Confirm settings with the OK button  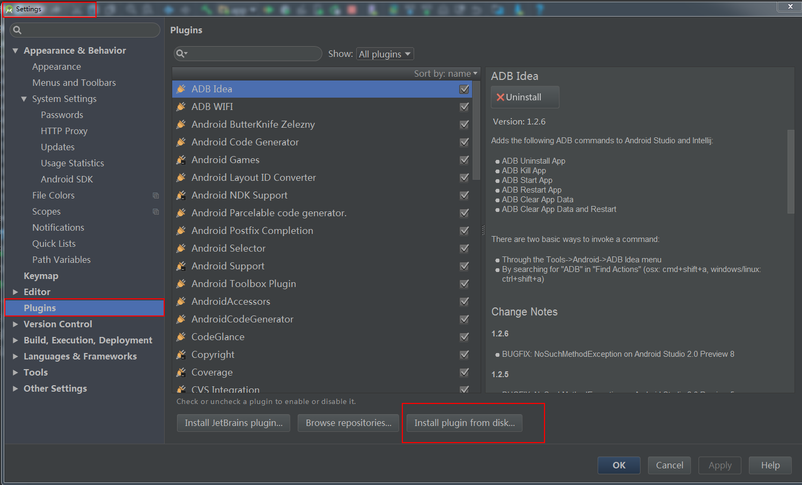click(x=619, y=465)
